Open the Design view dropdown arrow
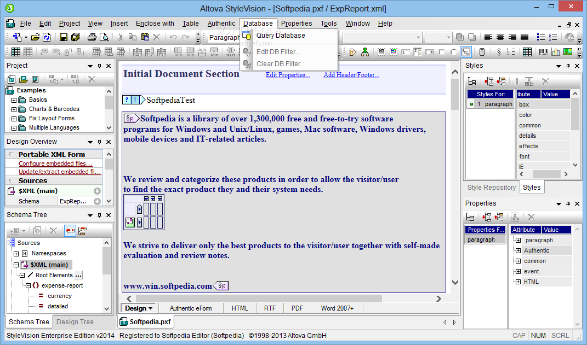Viewport: 587px width, 345px height. pos(151,308)
